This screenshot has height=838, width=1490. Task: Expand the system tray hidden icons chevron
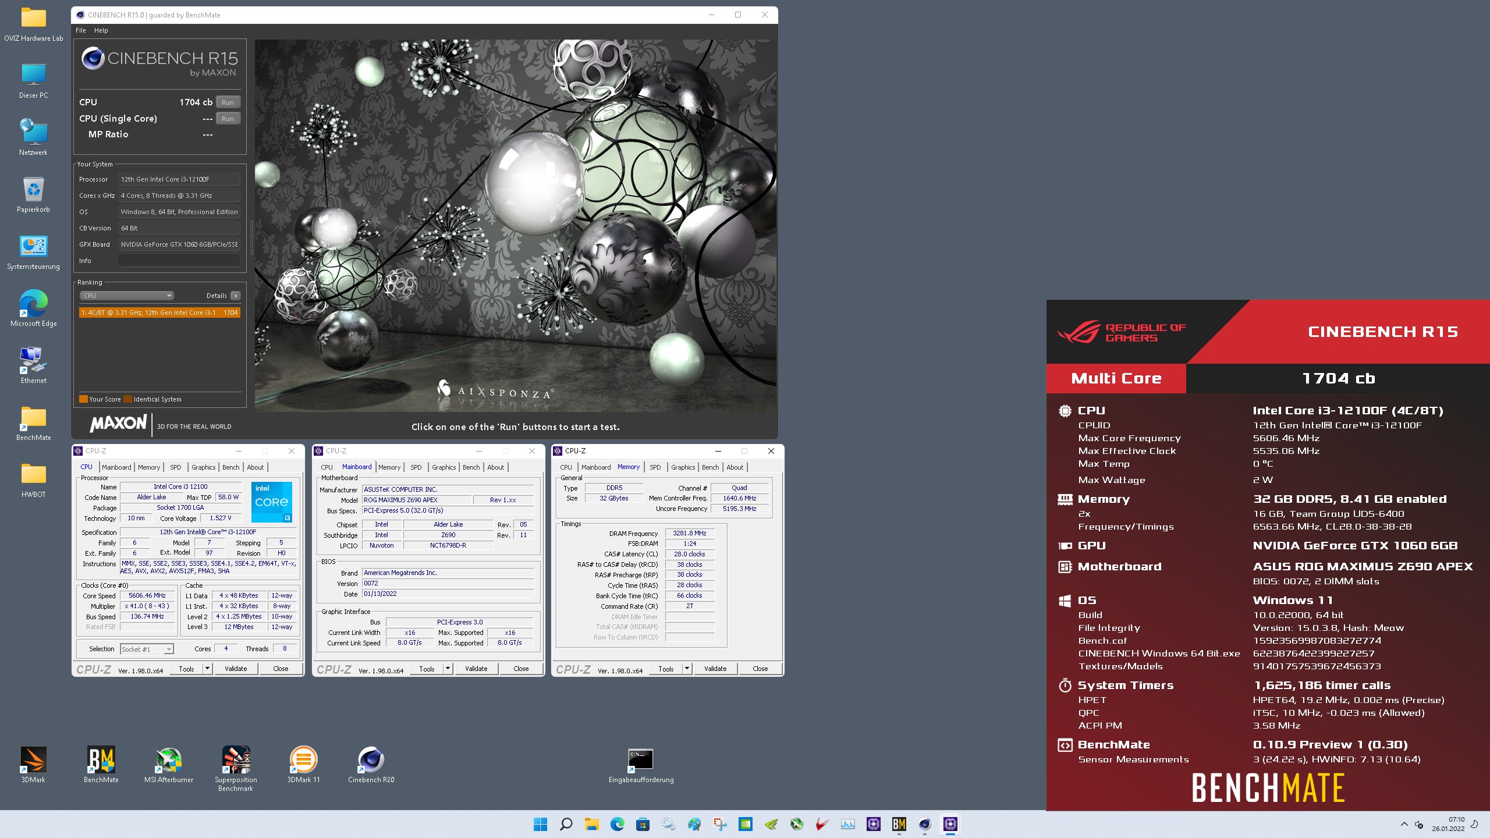point(1404,824)
